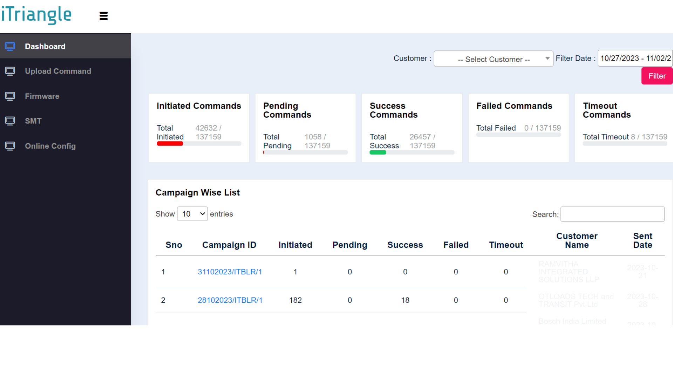Screen dimensions: 673x378
Task: Click the SMT monitor icon
Action: pyautogui.click(x=10, y=121)
